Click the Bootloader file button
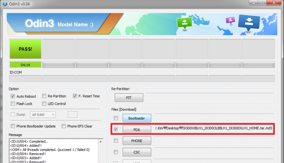Viewport: 284px width, 163px height. 136,118
